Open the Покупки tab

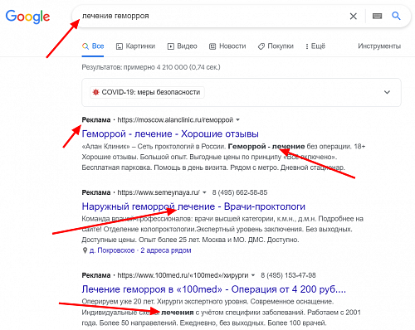[x=276, y=46]
